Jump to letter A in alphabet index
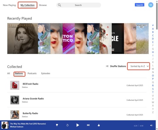 153,29
